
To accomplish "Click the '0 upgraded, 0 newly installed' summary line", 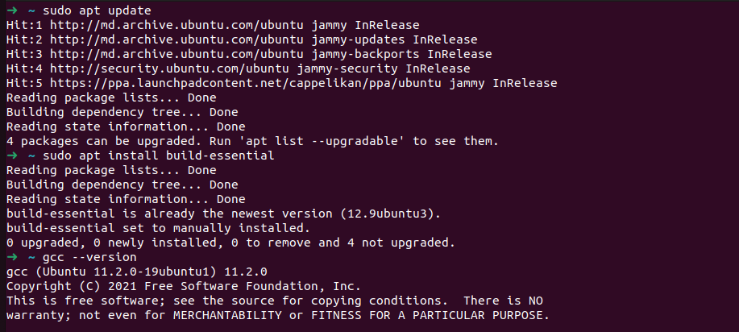I will tap(231, 243).
